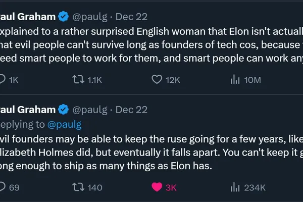This screenshot has height=202, width=303.
Task: Click the reply bubble showing 69
Action: (x=3, y=187)
